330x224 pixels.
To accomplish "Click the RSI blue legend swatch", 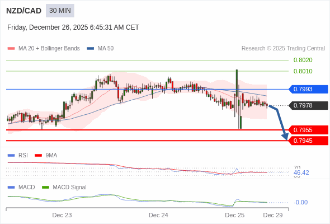I will pos(11,156).
